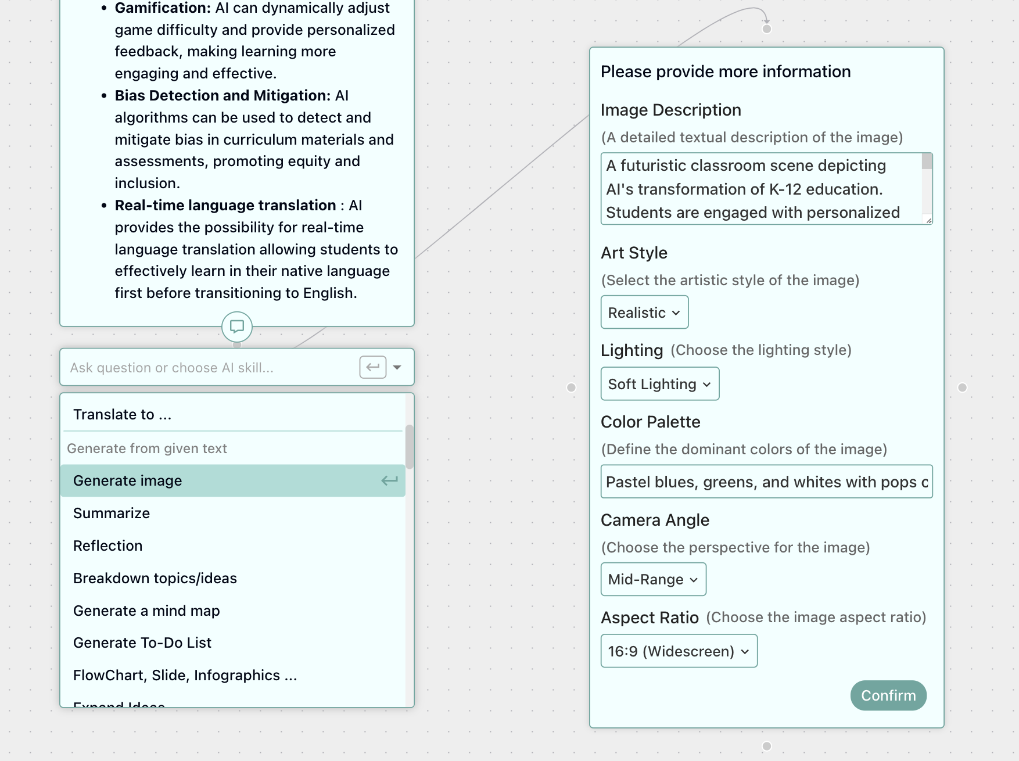The width and height of the screenshot is (1019, 761).
Task: Open the Realistic art style dropdown
Action: (x=644, y=312)
